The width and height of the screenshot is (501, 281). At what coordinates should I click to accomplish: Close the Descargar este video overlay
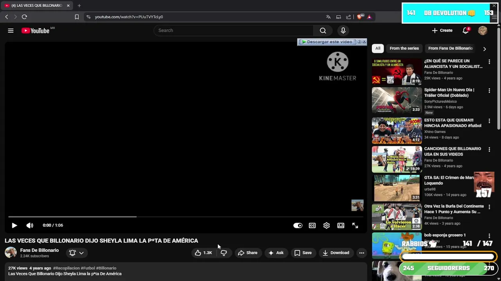click(x=364, y=41)
